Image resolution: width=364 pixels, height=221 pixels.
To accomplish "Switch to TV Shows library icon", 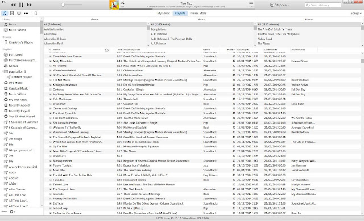I will point(19,14).
